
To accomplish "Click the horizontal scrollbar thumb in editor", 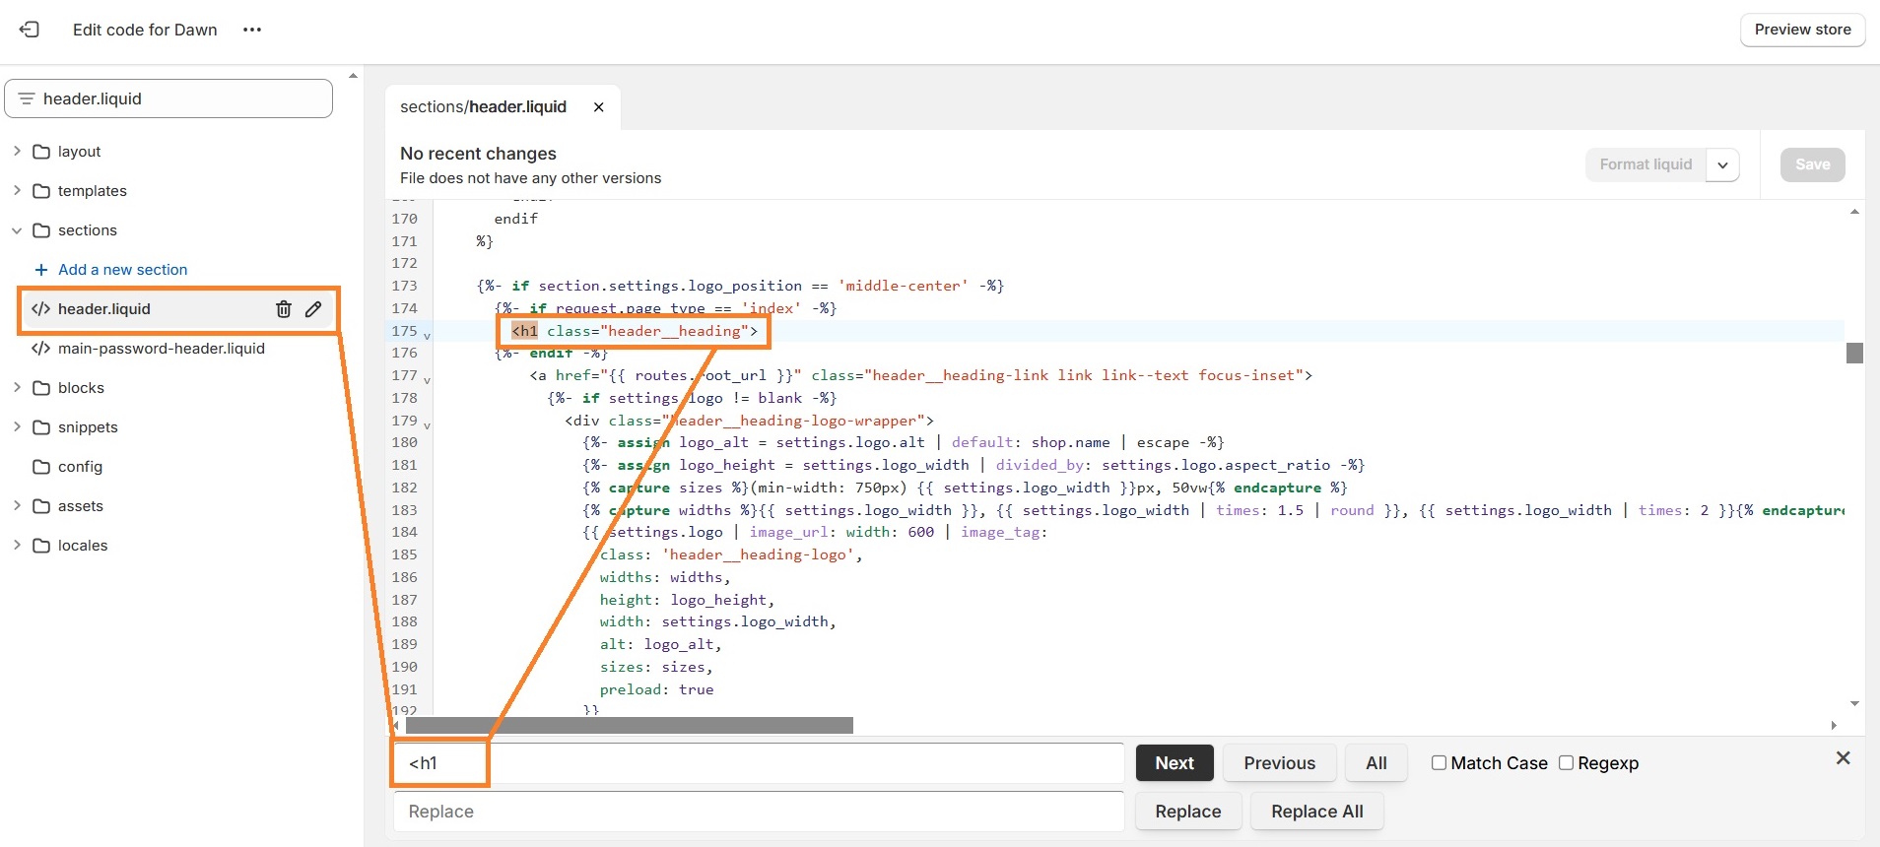I will pyautogui.click(x=629, y=725).
